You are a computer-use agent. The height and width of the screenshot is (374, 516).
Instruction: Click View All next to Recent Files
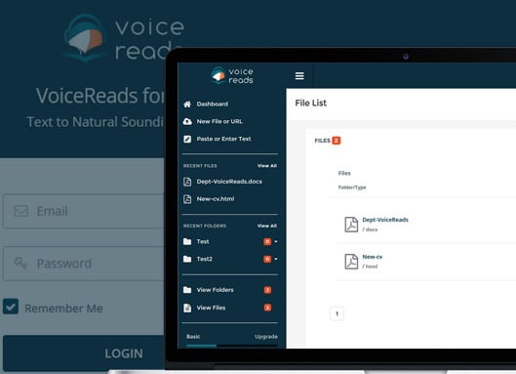(267, 166)
